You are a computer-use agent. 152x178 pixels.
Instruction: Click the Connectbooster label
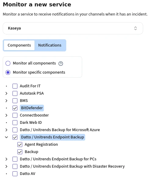(x=34, y=115)
